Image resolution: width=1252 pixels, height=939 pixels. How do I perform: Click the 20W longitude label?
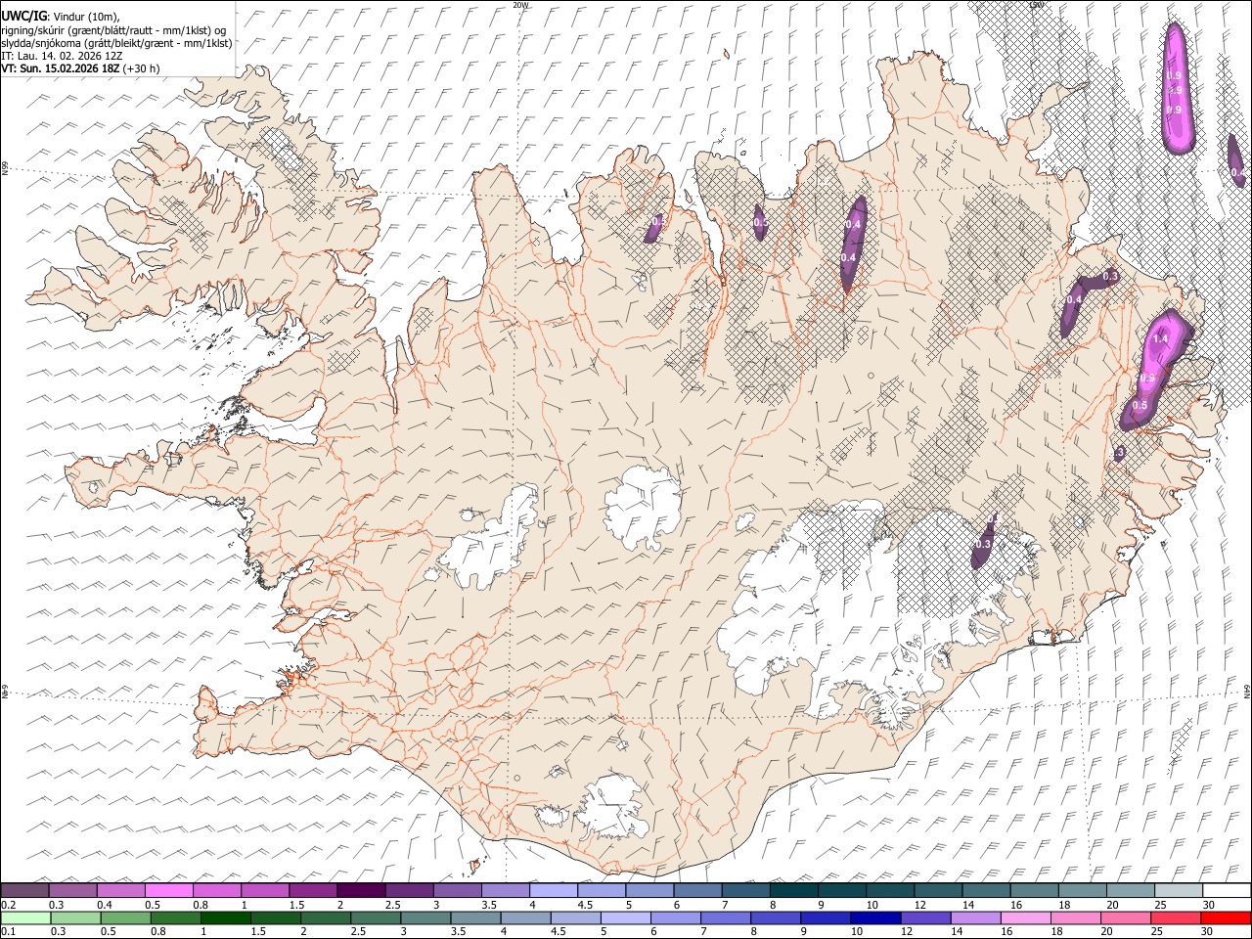tap(519, 5)
